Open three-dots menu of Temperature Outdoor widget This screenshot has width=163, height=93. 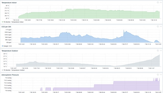click(161, 51)
